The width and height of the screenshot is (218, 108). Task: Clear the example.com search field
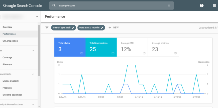(x=169, y=5)
